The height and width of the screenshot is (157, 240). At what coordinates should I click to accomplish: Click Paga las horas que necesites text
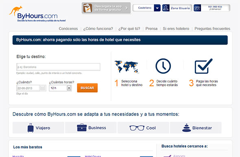207,83
